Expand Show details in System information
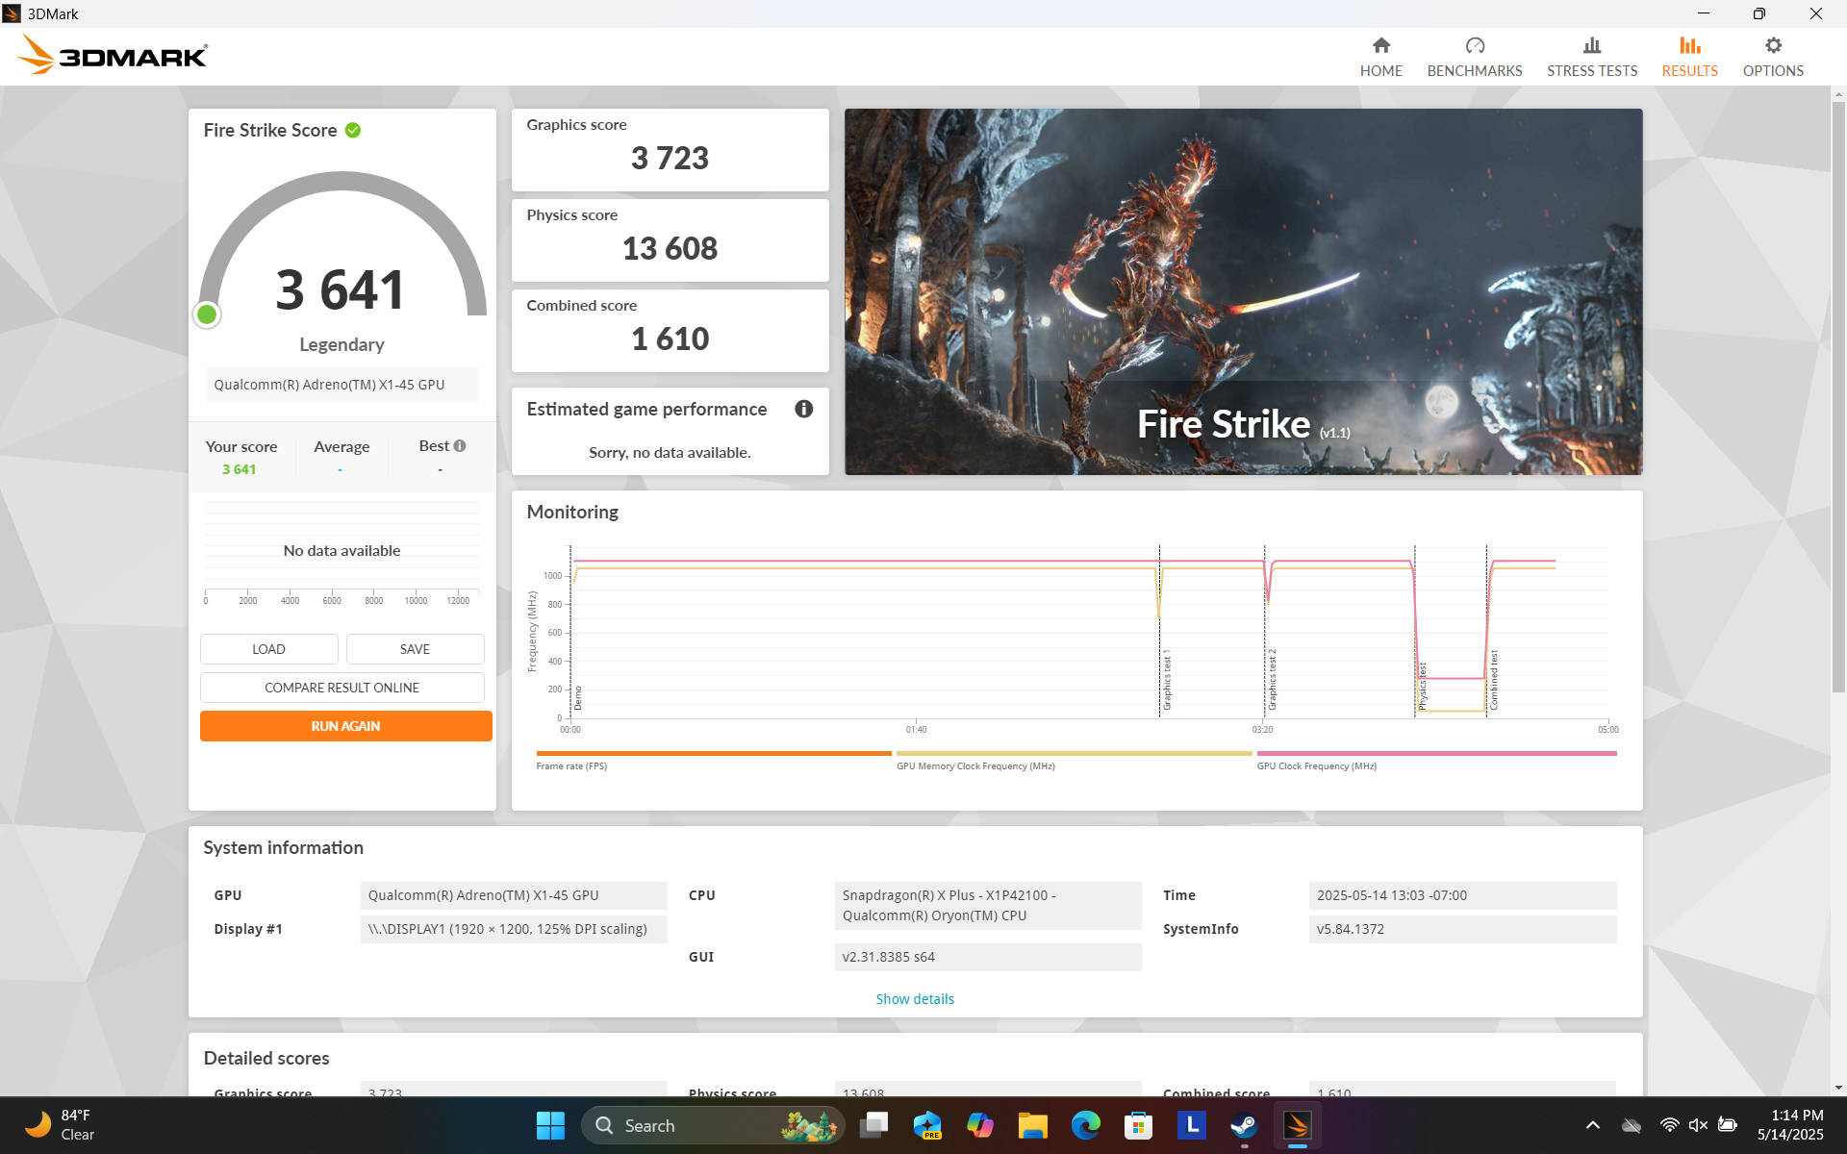Viewport: 1847px width, 1154px height. click(914, 999)
